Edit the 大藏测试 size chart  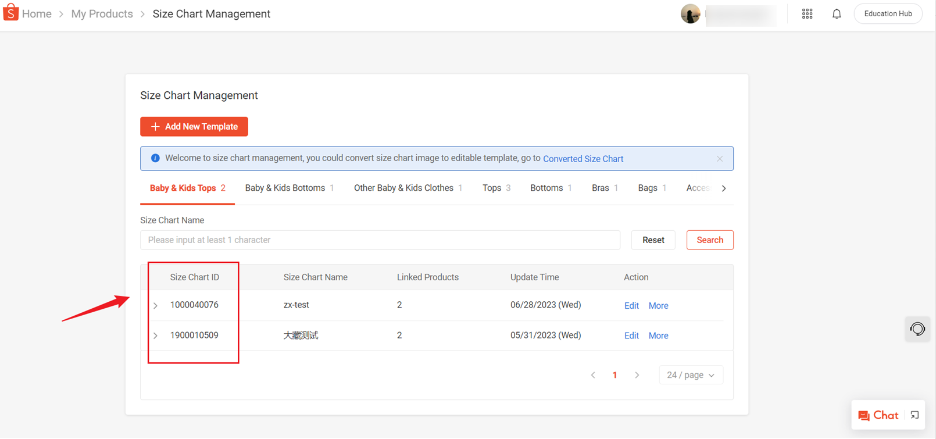631,336
